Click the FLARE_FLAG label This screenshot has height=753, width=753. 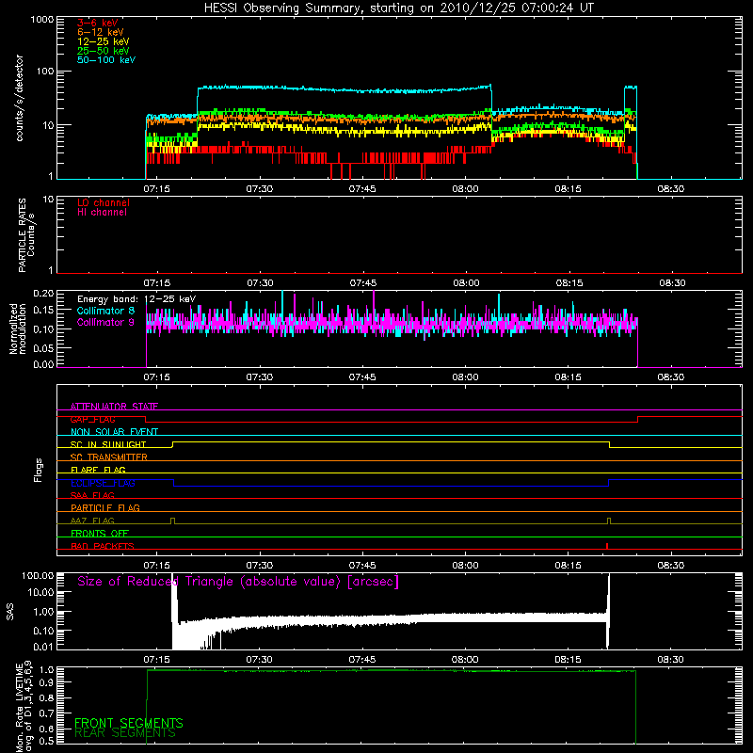click(x=98, y=470)
